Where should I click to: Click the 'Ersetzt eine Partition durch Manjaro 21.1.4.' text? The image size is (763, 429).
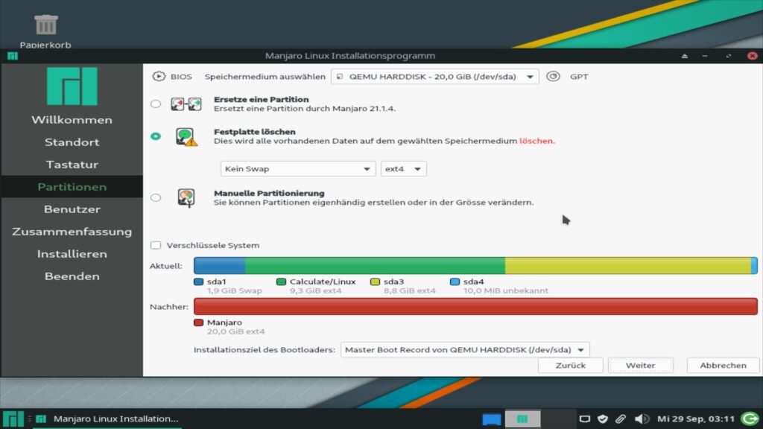[x=305, y=109]
